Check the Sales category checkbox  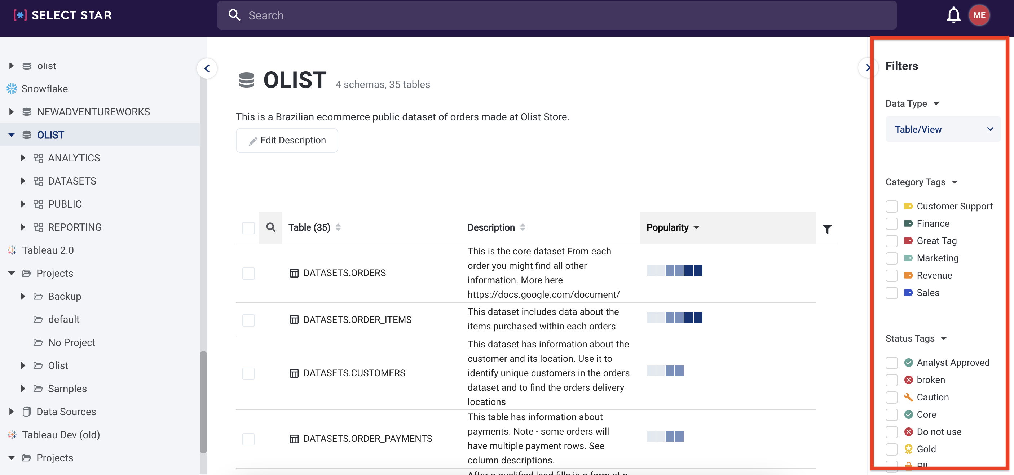pyautogui.click(x=891, y=293)
